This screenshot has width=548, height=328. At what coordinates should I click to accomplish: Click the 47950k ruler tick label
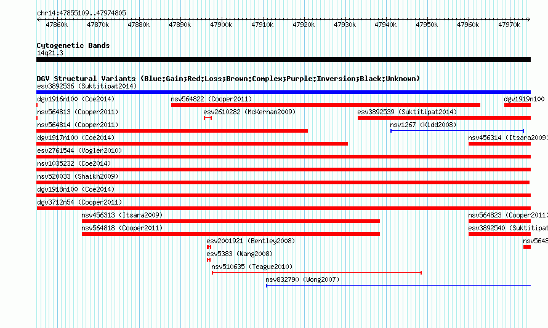click(x=427, y=25)
